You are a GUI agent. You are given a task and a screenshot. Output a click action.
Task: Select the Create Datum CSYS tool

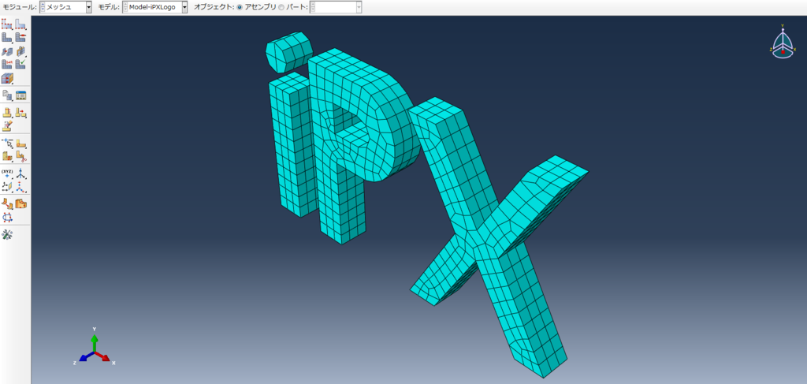(x=20, y=186)
